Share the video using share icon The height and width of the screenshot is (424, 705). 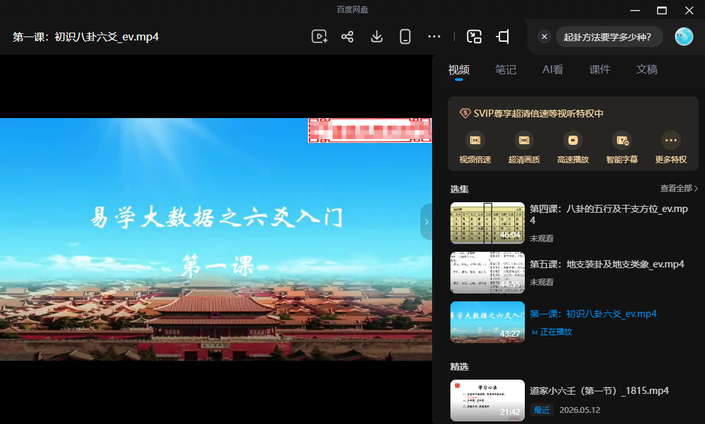coord(347,37)
